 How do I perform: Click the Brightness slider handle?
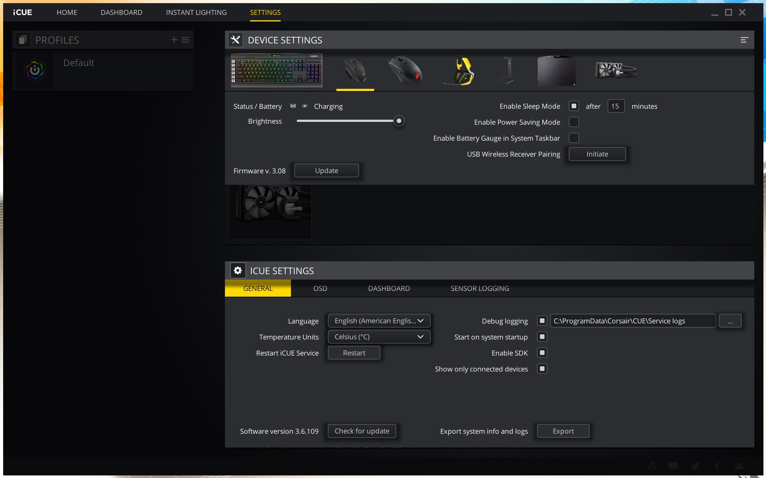(399, 121)
